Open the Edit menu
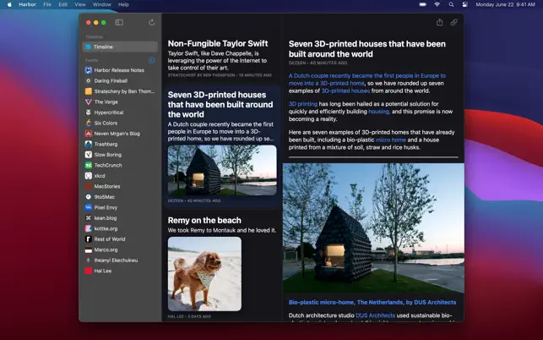The image size is (543, 340). [x=63, y=4]
